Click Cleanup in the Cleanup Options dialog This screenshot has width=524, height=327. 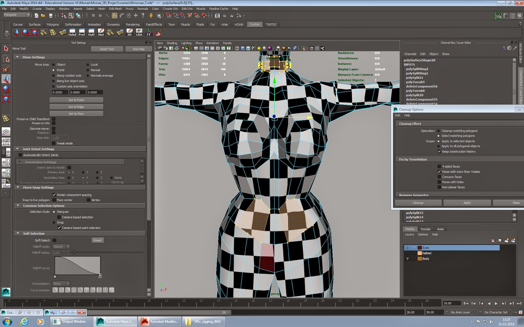click(418, 203)
